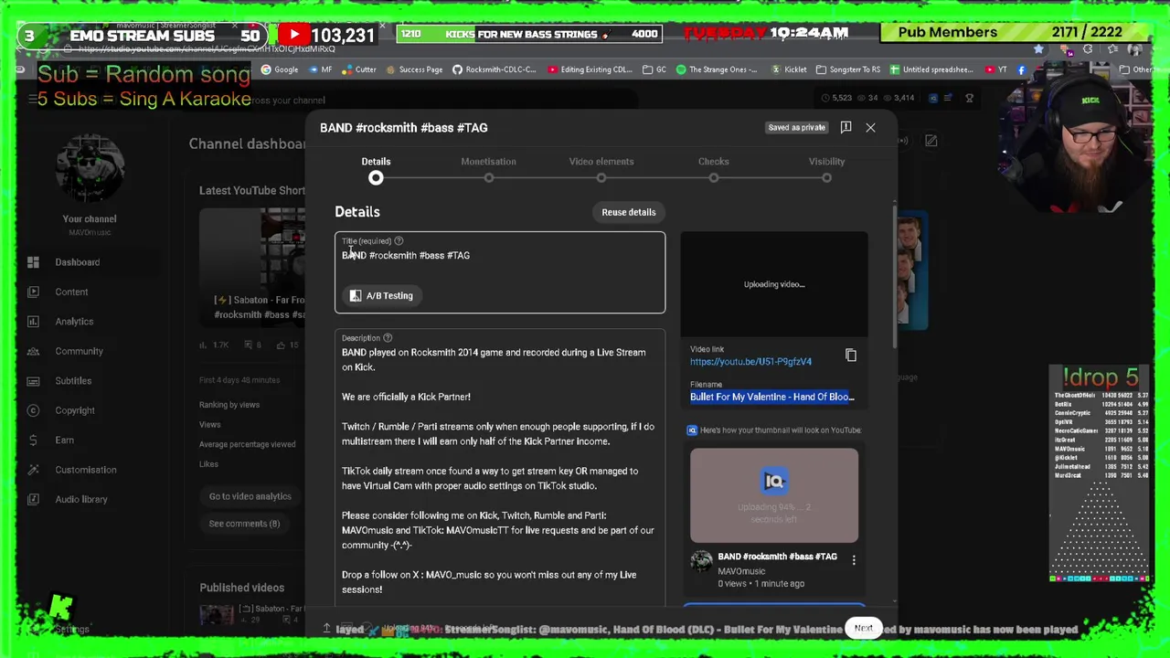Click See comments (8) button

244,524
